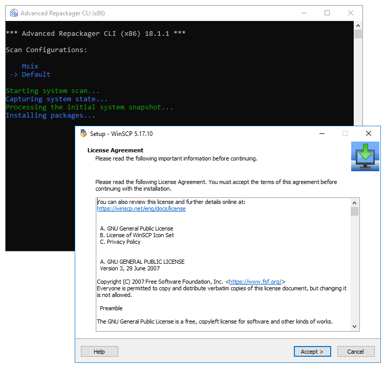386x368 pixels.
Task: Close the Advanced Repackager CLI window
Action: click(x=351, y=13)
